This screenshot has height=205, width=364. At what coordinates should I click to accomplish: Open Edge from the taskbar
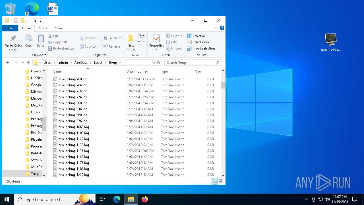click(x=117, y=199)
